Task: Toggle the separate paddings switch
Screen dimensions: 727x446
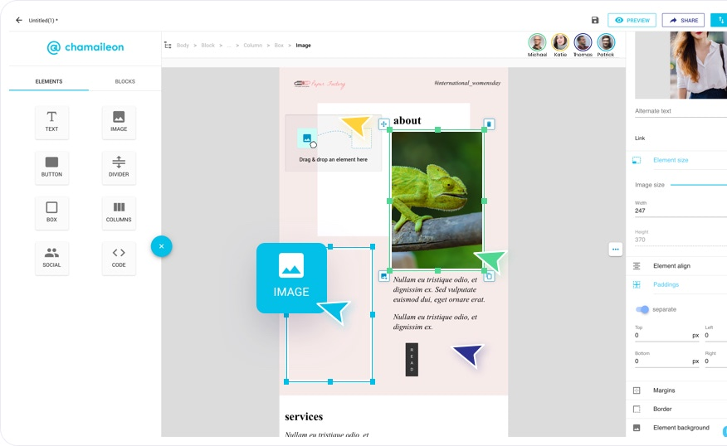Action: click(x=642, y=309)
